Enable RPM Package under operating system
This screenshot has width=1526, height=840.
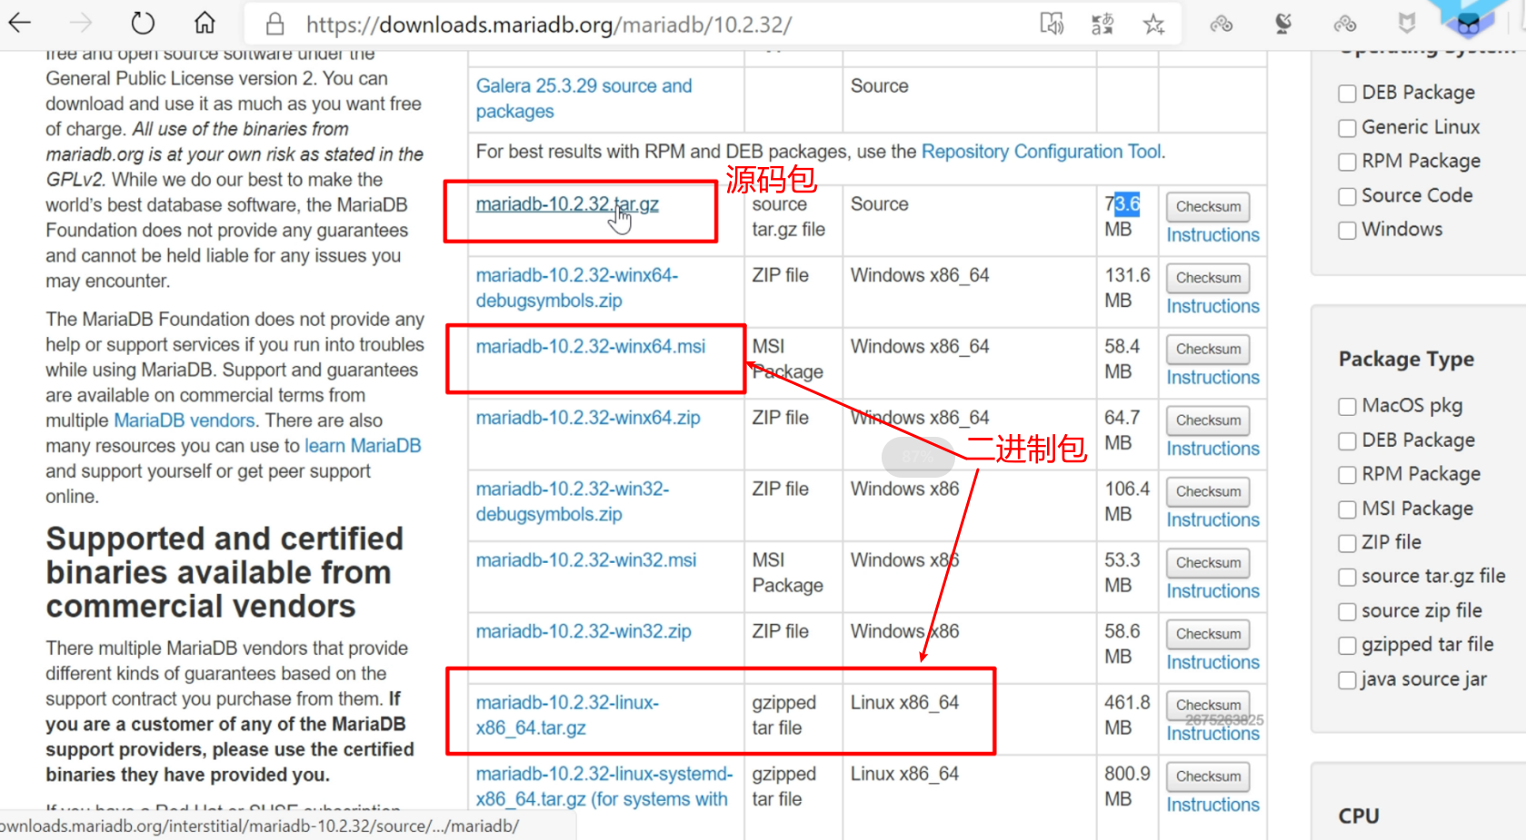point(1347,162)
